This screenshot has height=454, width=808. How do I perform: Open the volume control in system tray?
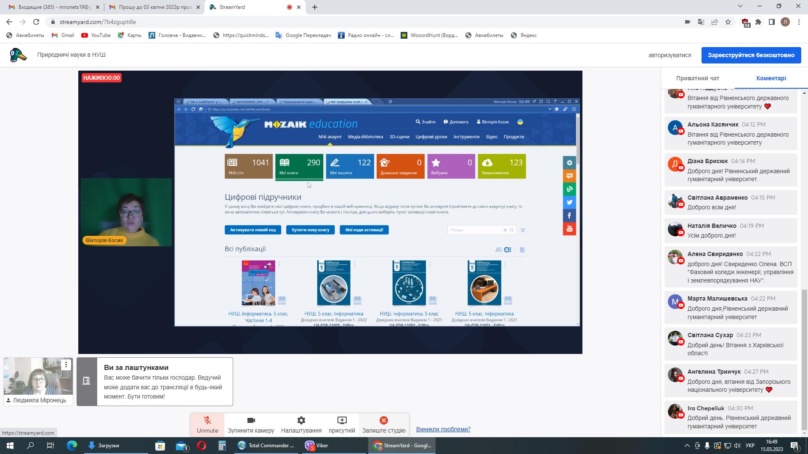[x=737, y=446]
